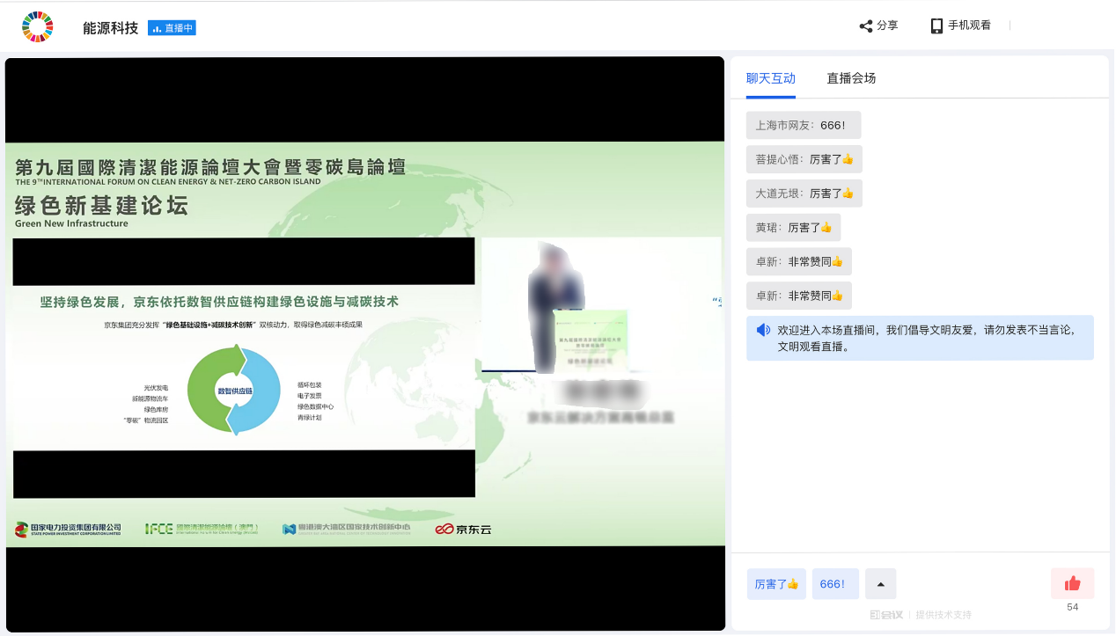Send the 厉害了👍 quick reply
Image resolution: width=1116 pixels, height=636 pixels.
[776, 583]
